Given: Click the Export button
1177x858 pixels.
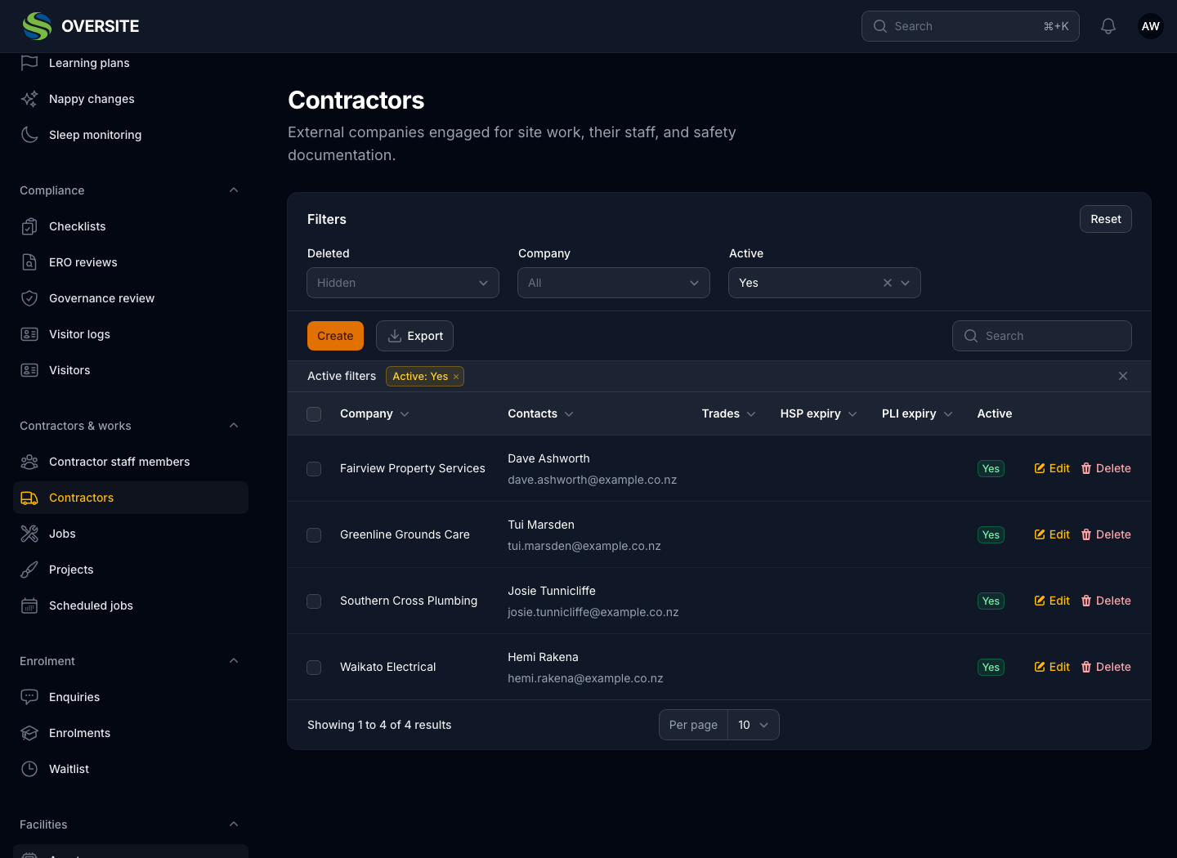Looking at the screenshot, I should click(x=414, y=336).
